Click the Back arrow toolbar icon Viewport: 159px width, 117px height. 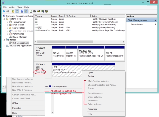tap(4, 11)
